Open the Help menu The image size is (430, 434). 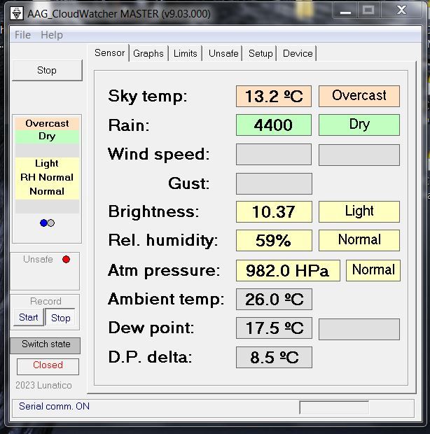point(52,35)
